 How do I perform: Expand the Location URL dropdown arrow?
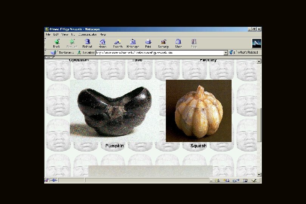(x=226, y=53)
